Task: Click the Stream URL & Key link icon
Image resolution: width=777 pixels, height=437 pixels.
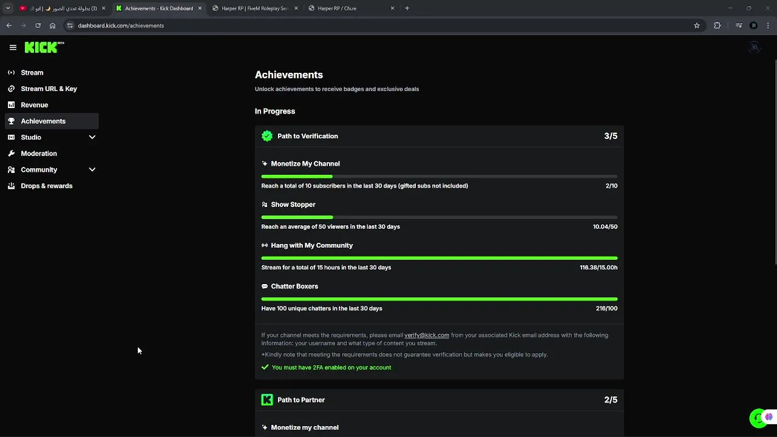Action: point(11,89)
